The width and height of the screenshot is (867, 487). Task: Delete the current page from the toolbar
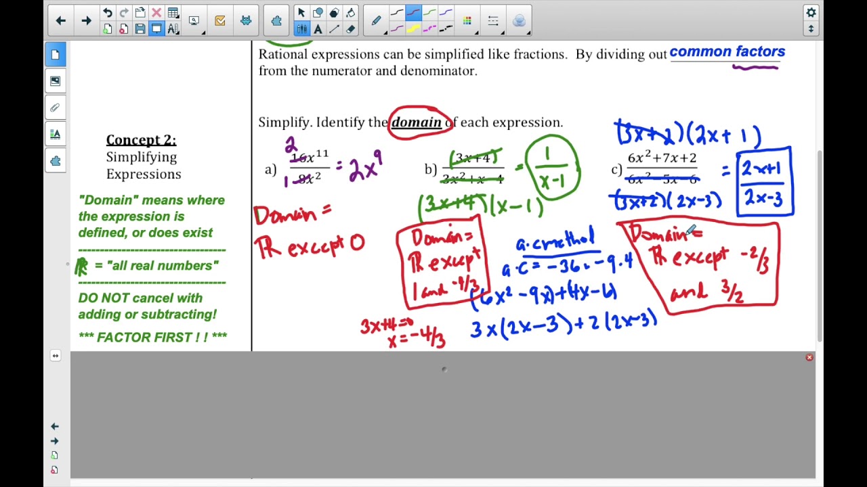tap(124, 29)
